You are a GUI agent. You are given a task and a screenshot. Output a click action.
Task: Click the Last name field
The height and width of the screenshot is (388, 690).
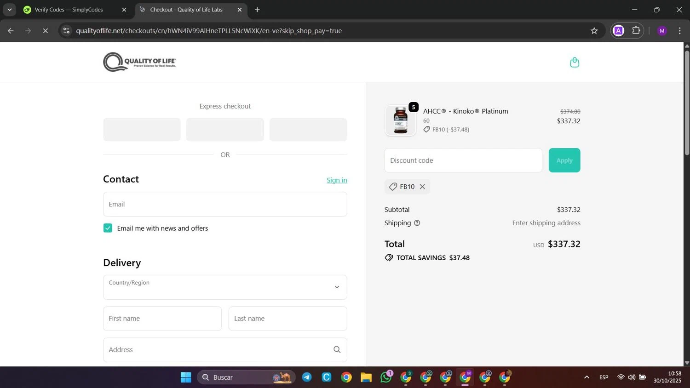pos(287,319)
